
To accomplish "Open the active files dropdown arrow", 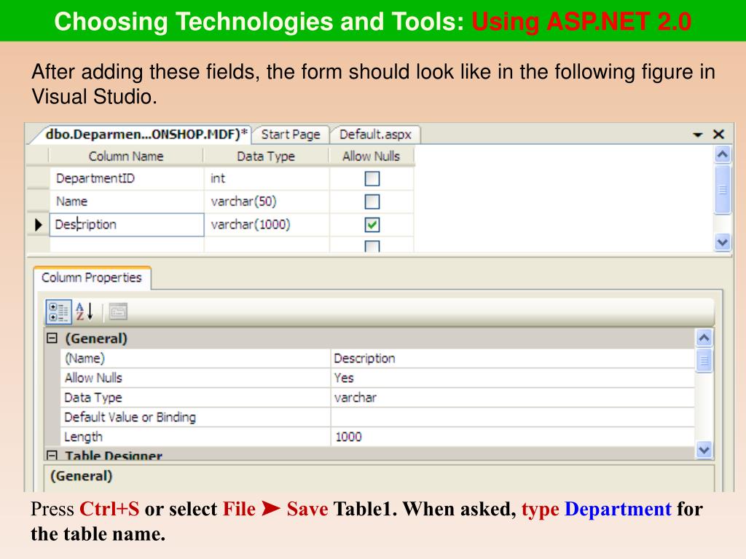I will pos(697,135).
